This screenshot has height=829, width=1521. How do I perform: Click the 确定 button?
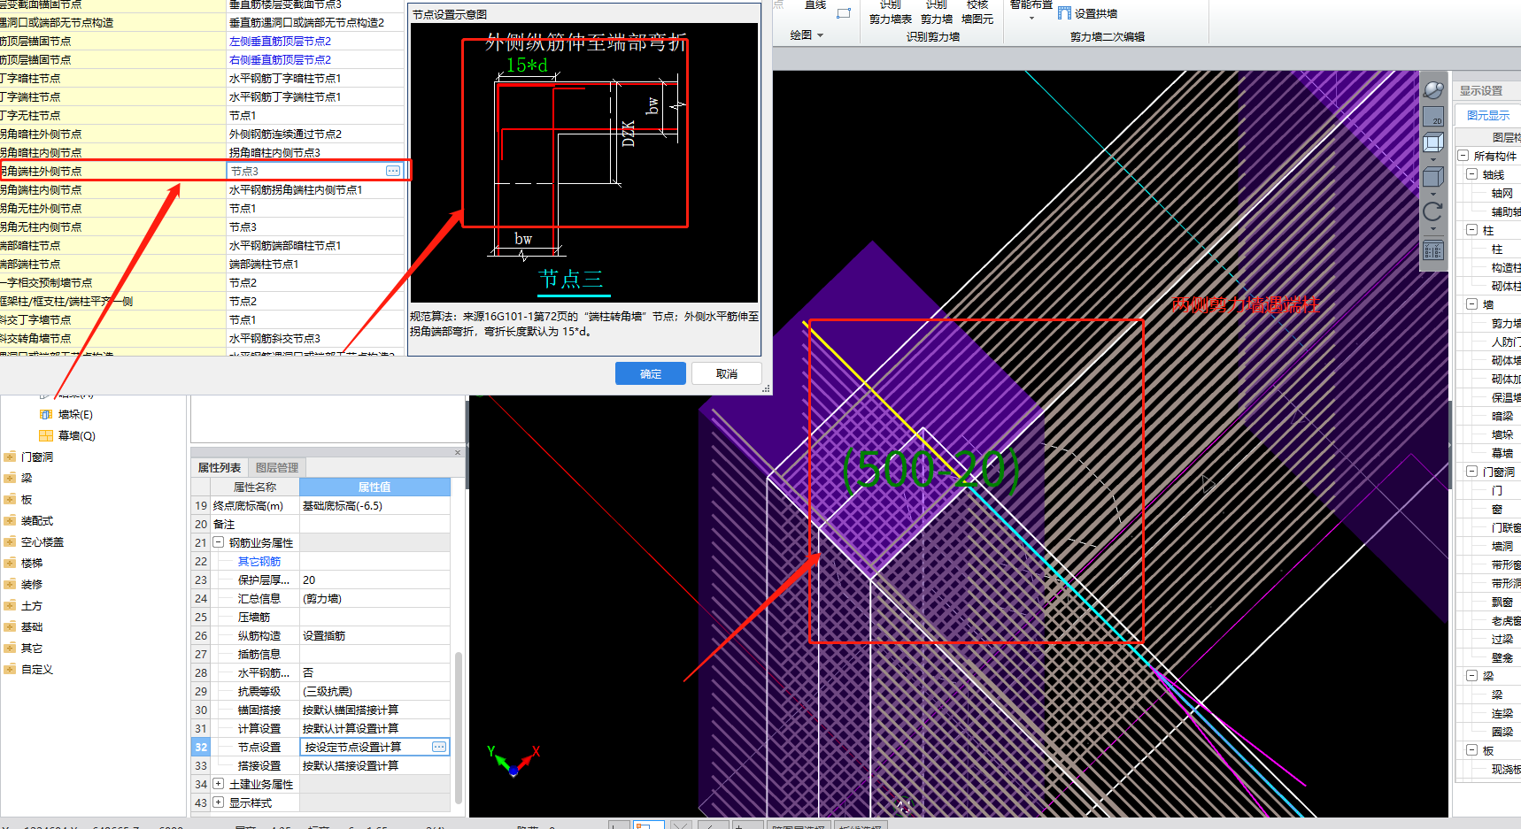click(x=651, y=373)
